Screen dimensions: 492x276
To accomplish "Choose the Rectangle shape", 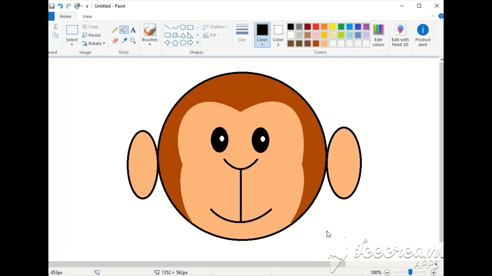I will tap(190, 28).
